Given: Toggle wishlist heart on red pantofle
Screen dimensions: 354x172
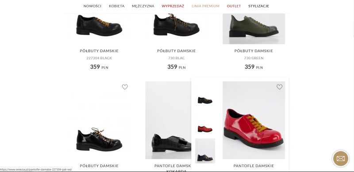Looking at the screenshot, I should (280, 87).
